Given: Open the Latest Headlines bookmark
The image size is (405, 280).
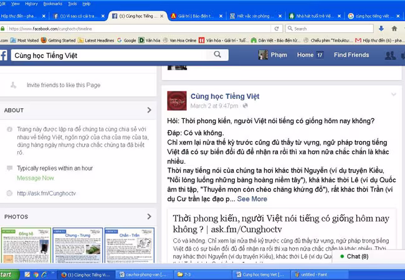Looking at the screenshot, I should (96, 40).
